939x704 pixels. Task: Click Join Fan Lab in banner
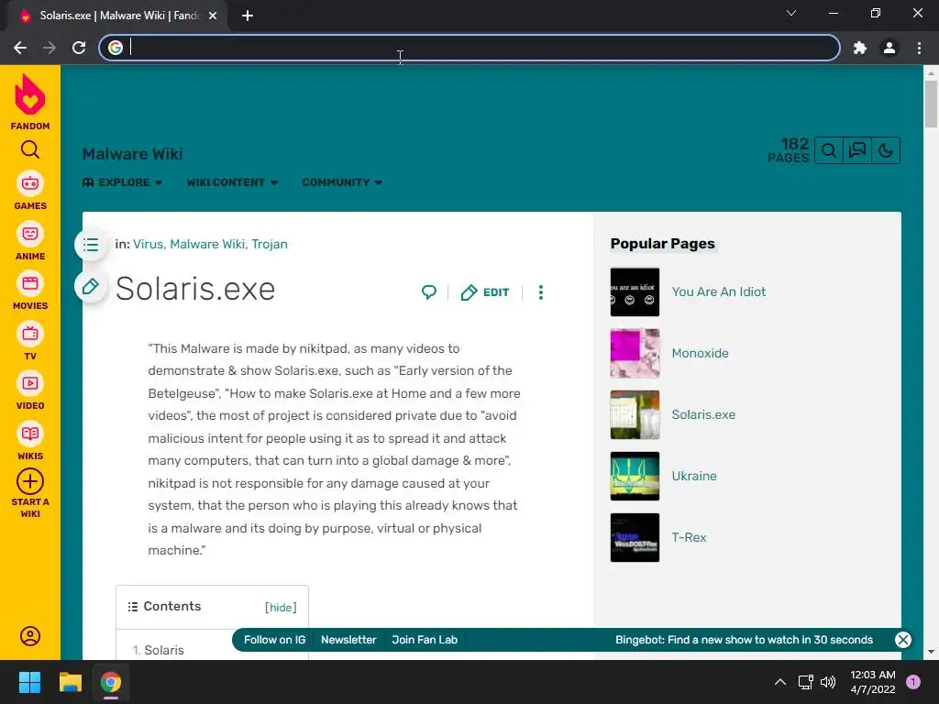(x=425, y=640)
